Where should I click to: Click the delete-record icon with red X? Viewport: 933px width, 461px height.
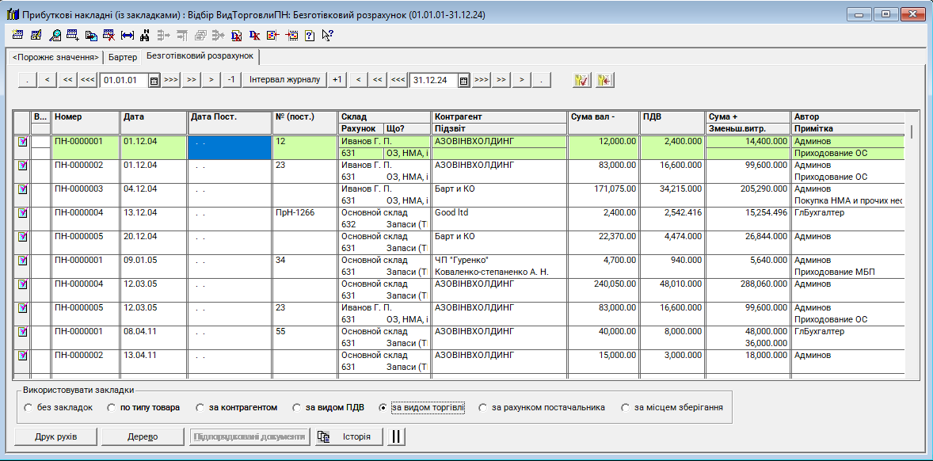tap(109, 35)
